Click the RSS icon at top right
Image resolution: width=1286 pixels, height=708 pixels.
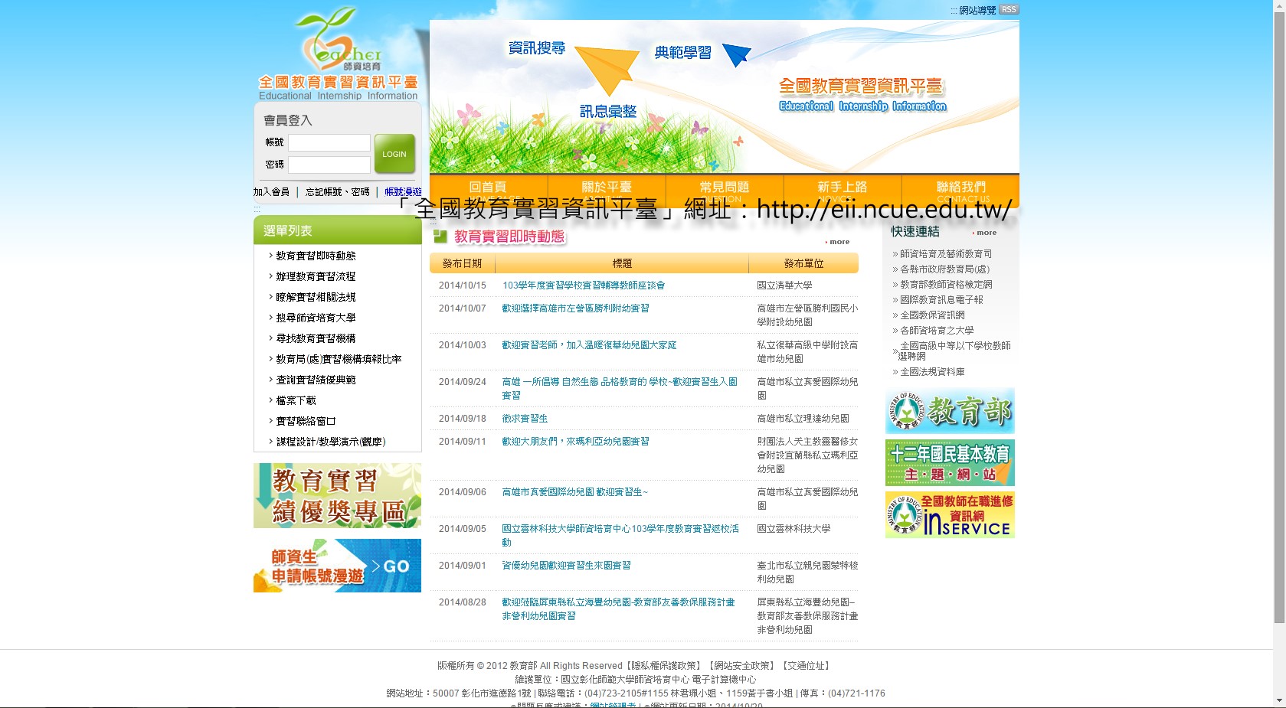[x=1008, y=10]
